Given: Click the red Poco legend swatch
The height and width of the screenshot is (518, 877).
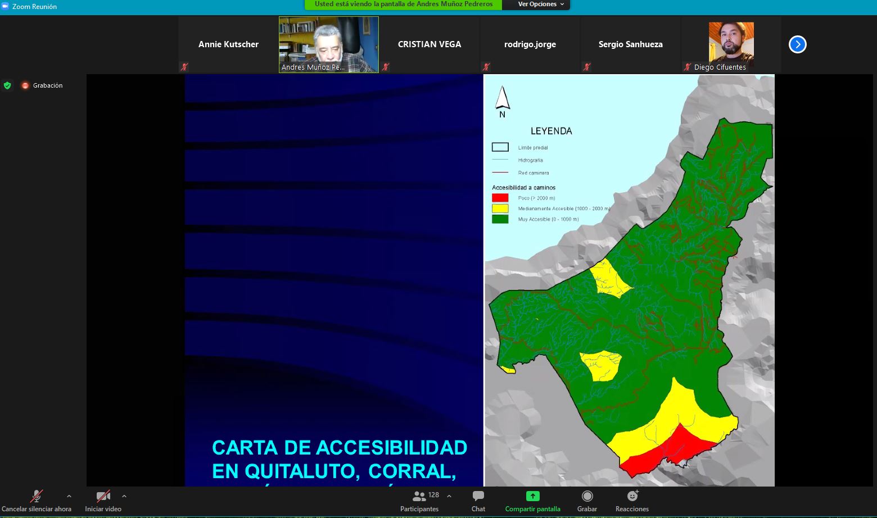Looking at the screenshot, I should [x=500, y=198].
